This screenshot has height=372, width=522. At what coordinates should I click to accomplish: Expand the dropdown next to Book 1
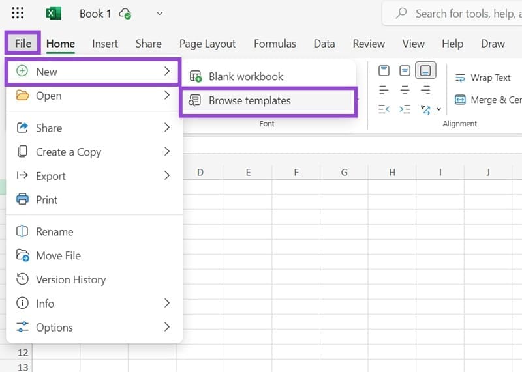click(159, 14)
